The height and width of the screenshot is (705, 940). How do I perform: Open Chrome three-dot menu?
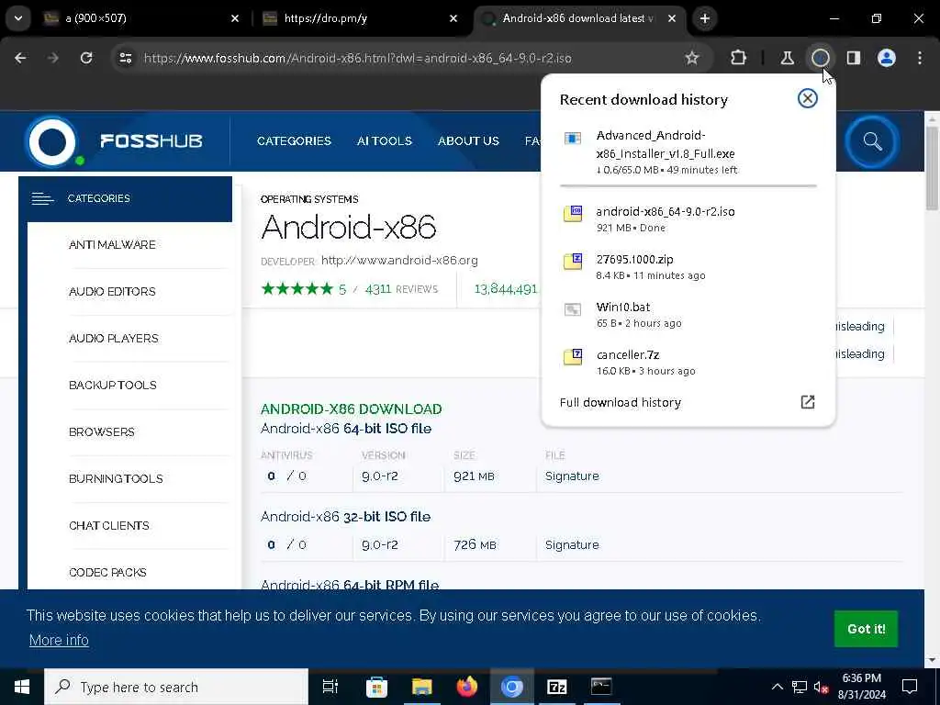pos(920,58)
